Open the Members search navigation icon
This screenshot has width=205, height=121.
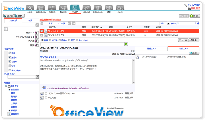120,8
